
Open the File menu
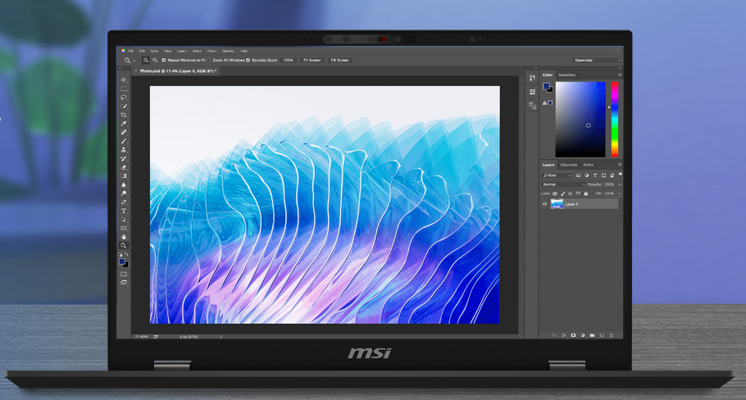coord(130,51)
